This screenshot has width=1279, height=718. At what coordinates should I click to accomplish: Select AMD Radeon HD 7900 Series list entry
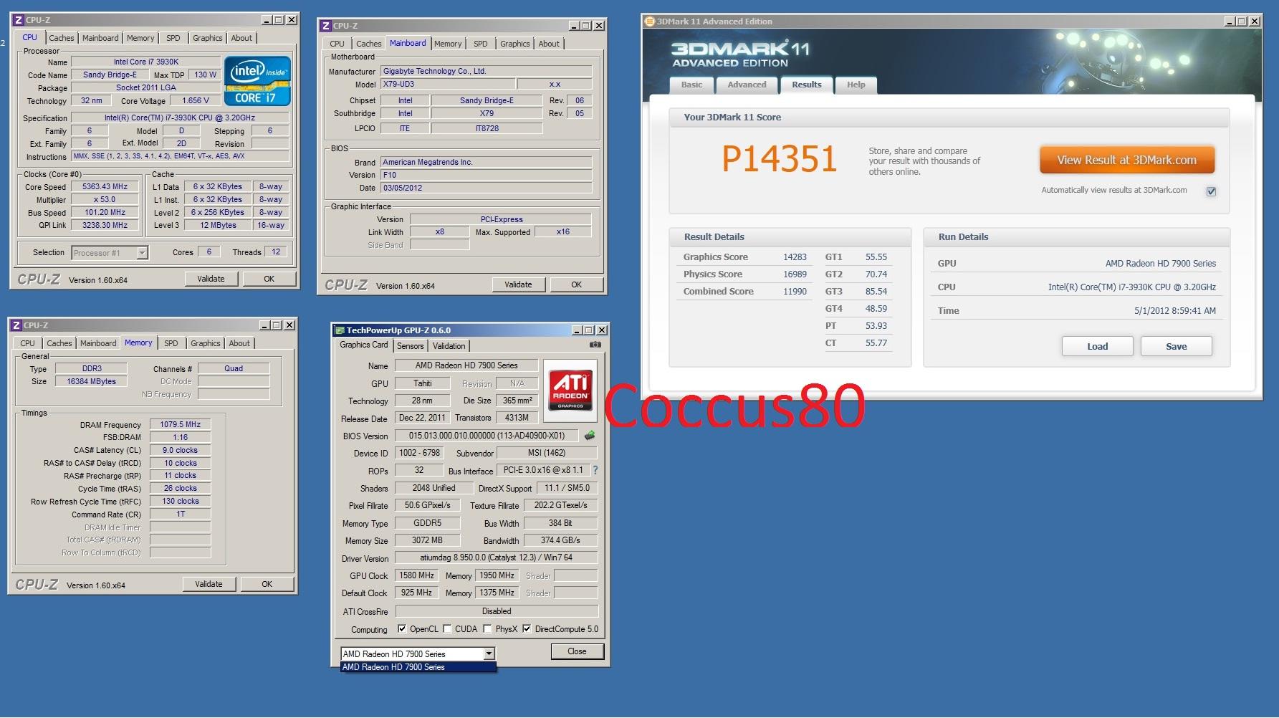pyautogui.click(x=418, y=667)
